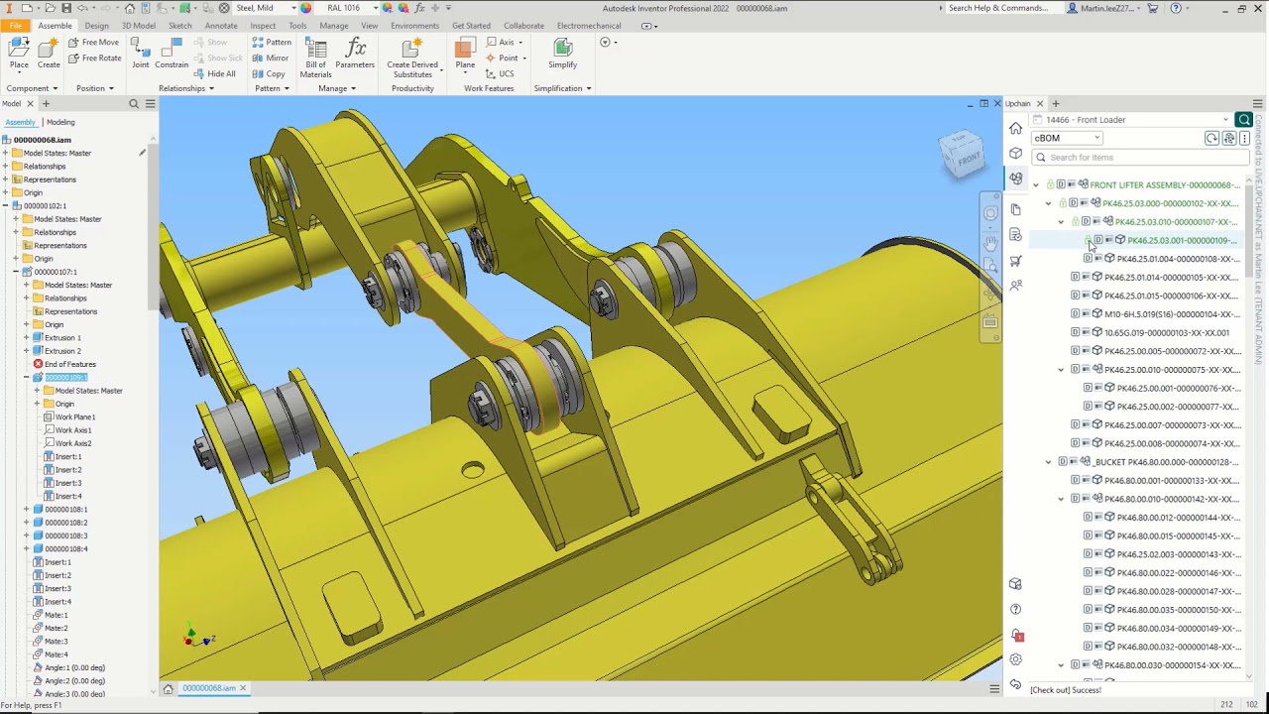The width and height of the screenshot is (1269, 714).
Task: Open Upchain documents sidebar icon
Action: [1015, 209]
